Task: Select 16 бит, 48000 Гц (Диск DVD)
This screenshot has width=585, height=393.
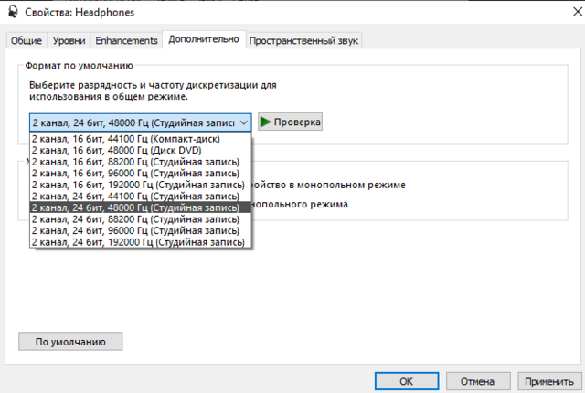Action: pos(139,150)
